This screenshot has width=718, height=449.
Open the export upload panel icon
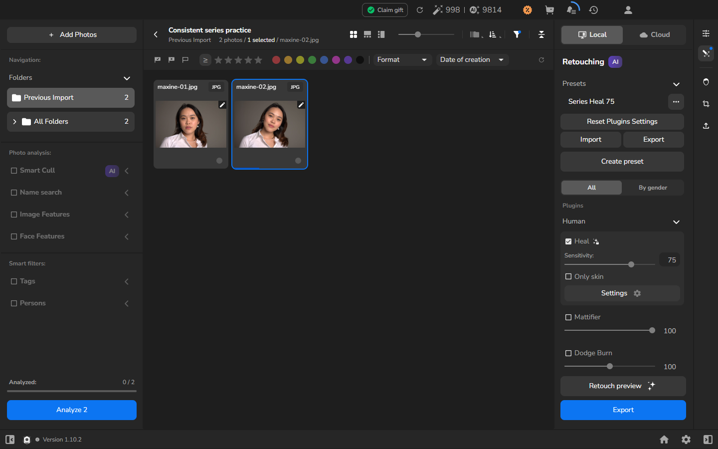(706, 126)
